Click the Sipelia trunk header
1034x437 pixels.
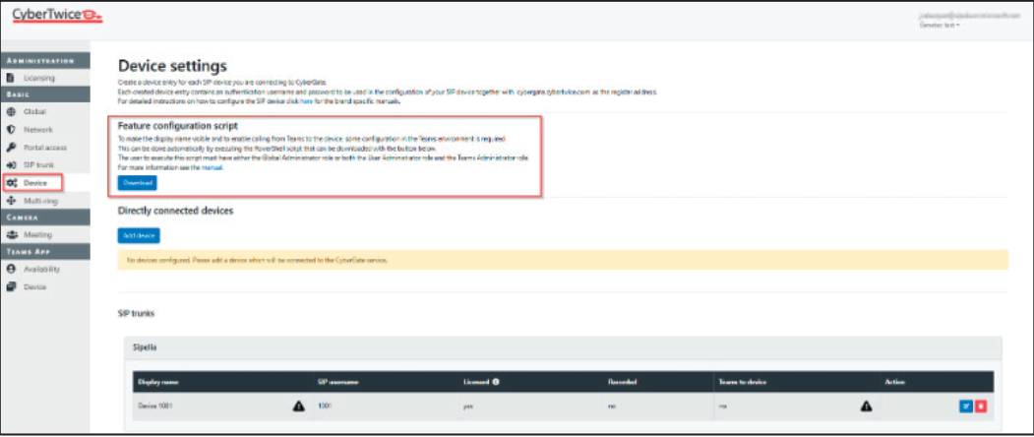point(563,347)
